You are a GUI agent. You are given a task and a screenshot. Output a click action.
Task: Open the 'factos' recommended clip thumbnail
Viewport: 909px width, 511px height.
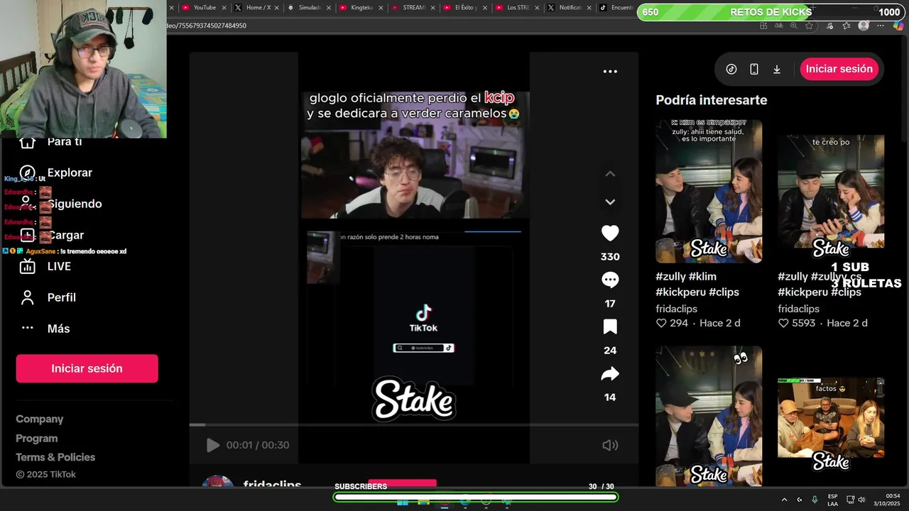(x=831, y=417)
